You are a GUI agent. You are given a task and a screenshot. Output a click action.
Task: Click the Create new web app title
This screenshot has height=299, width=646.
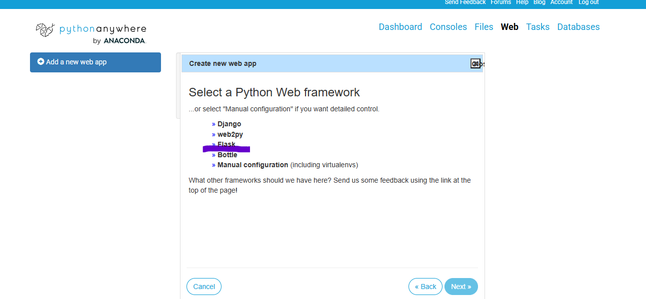(222, 63)
